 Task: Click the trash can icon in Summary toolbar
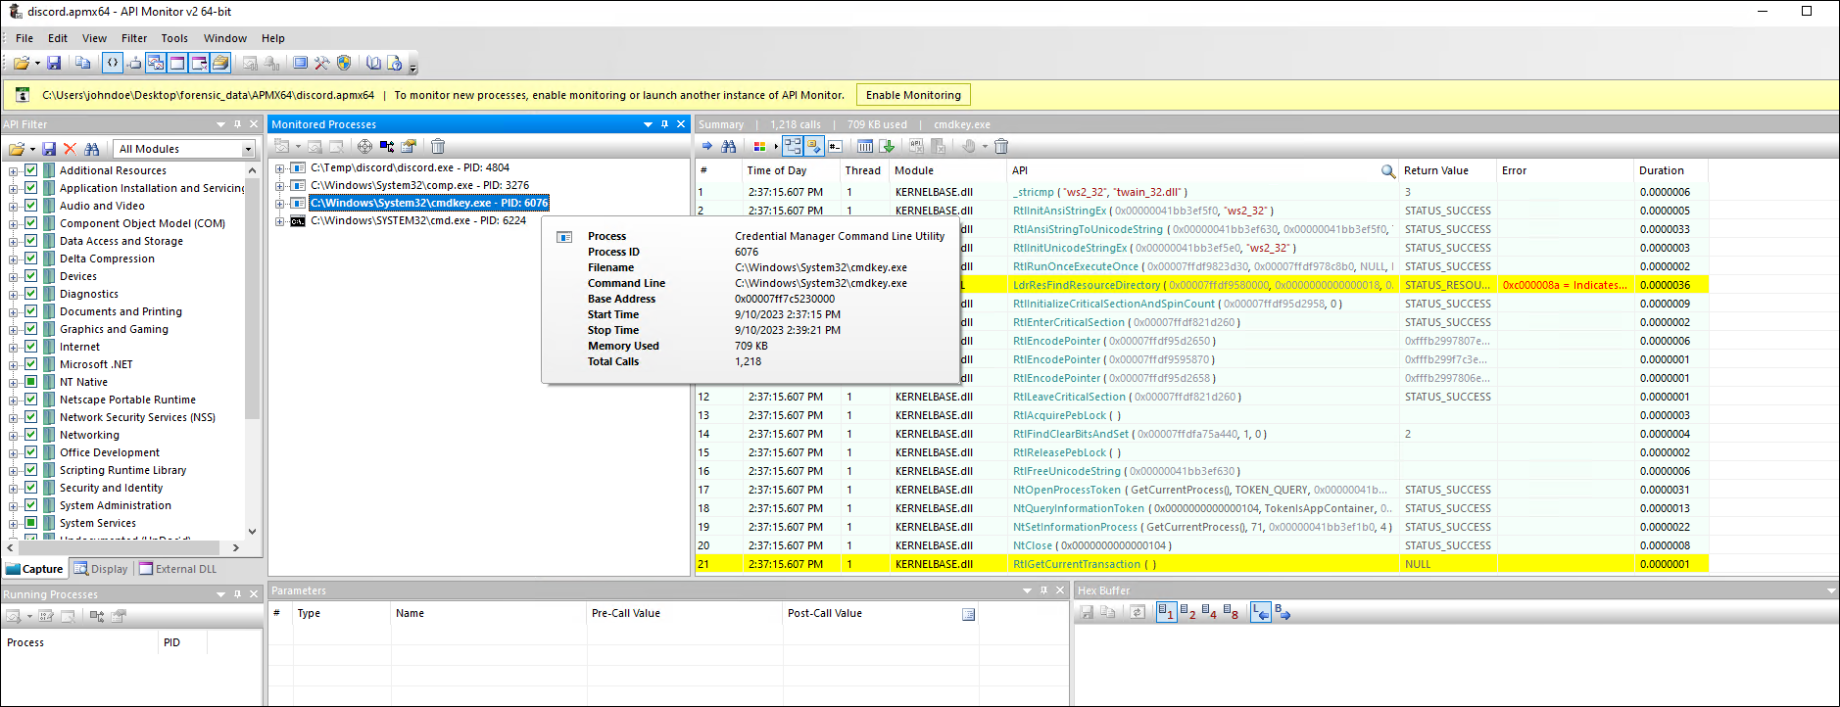[x=1001, y=146]
